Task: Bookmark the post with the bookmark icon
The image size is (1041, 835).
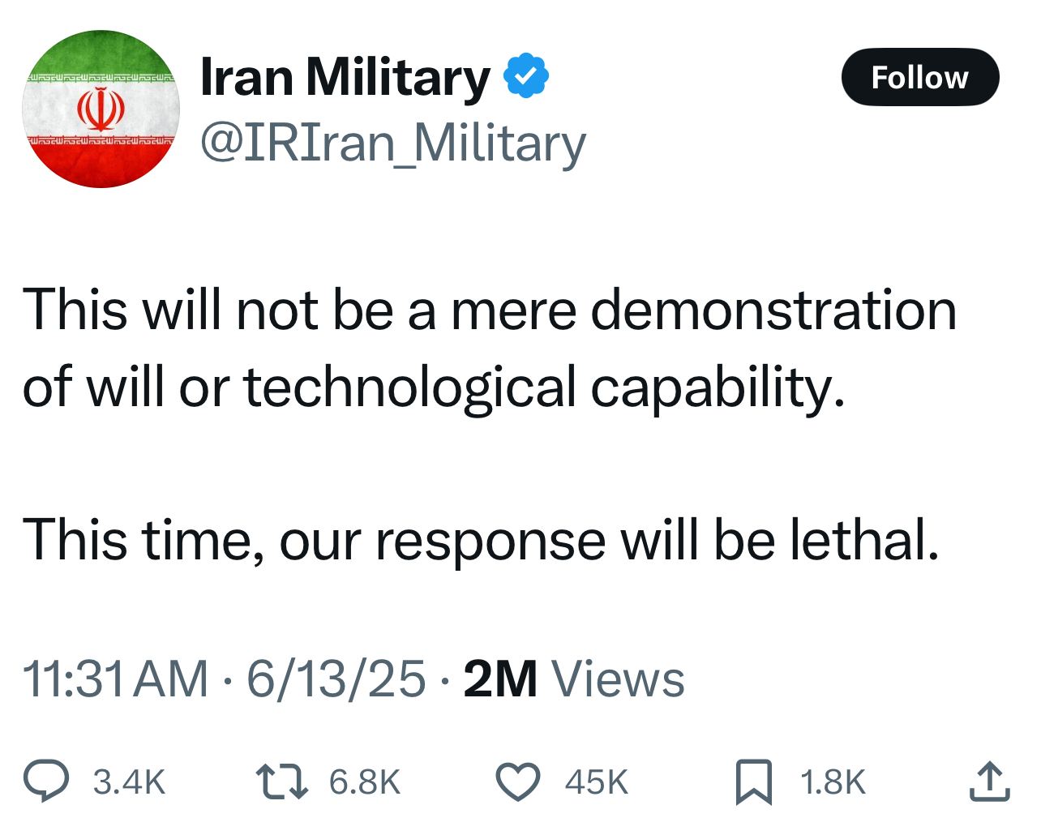Action: coord(754,781)
